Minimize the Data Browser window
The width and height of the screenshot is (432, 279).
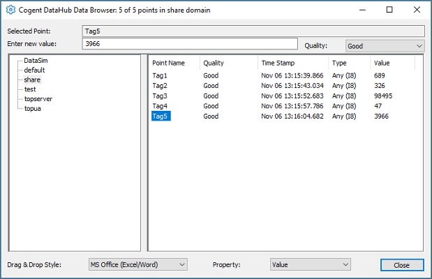click(x=362, y=10)
